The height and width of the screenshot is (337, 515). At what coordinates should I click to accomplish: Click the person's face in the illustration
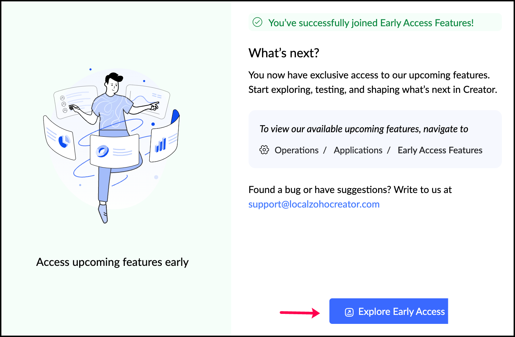point(113,84)
